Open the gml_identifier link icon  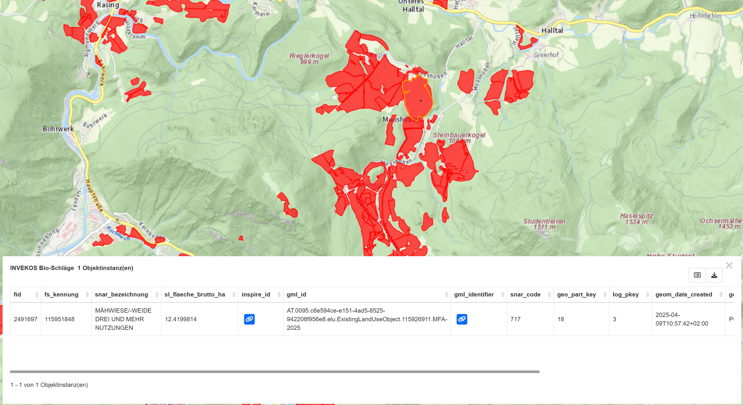pos(462,319)
